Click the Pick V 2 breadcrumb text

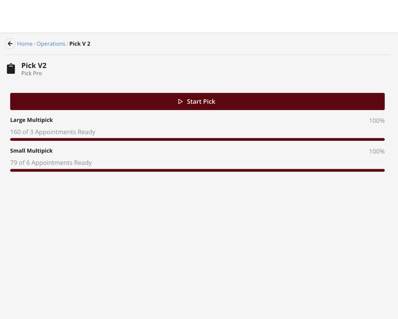[x=80, y=44]
